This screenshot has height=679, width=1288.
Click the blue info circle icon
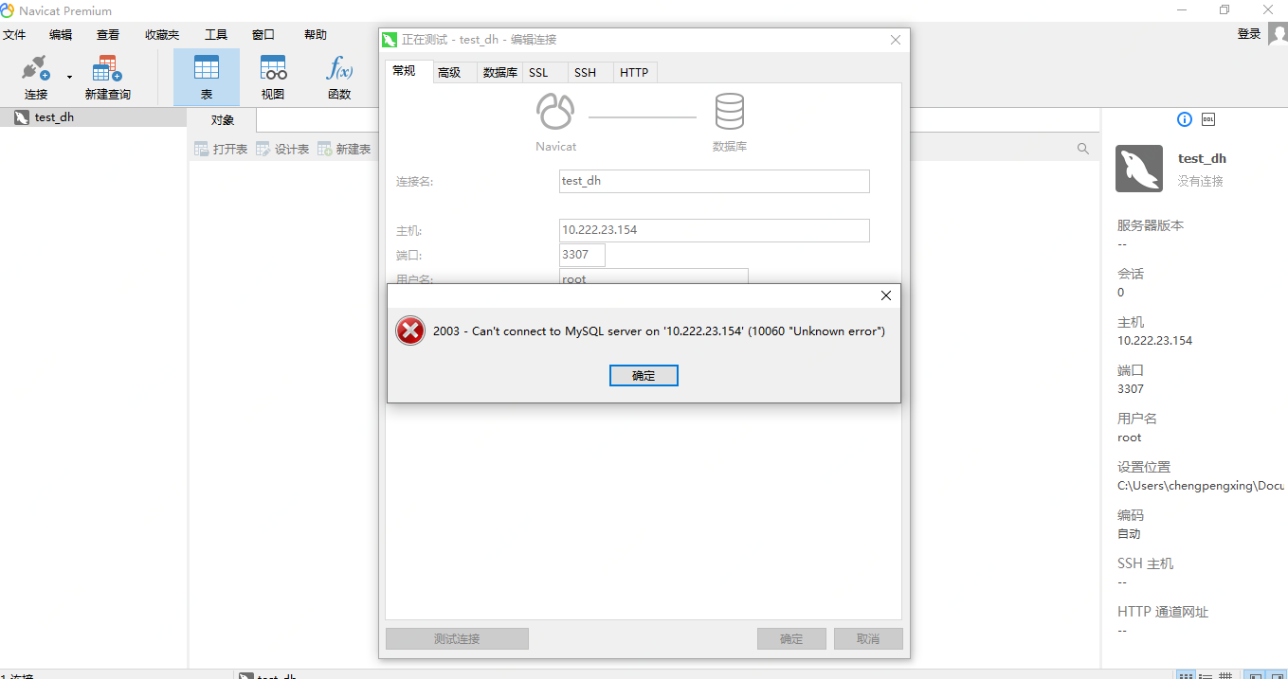1184,118
